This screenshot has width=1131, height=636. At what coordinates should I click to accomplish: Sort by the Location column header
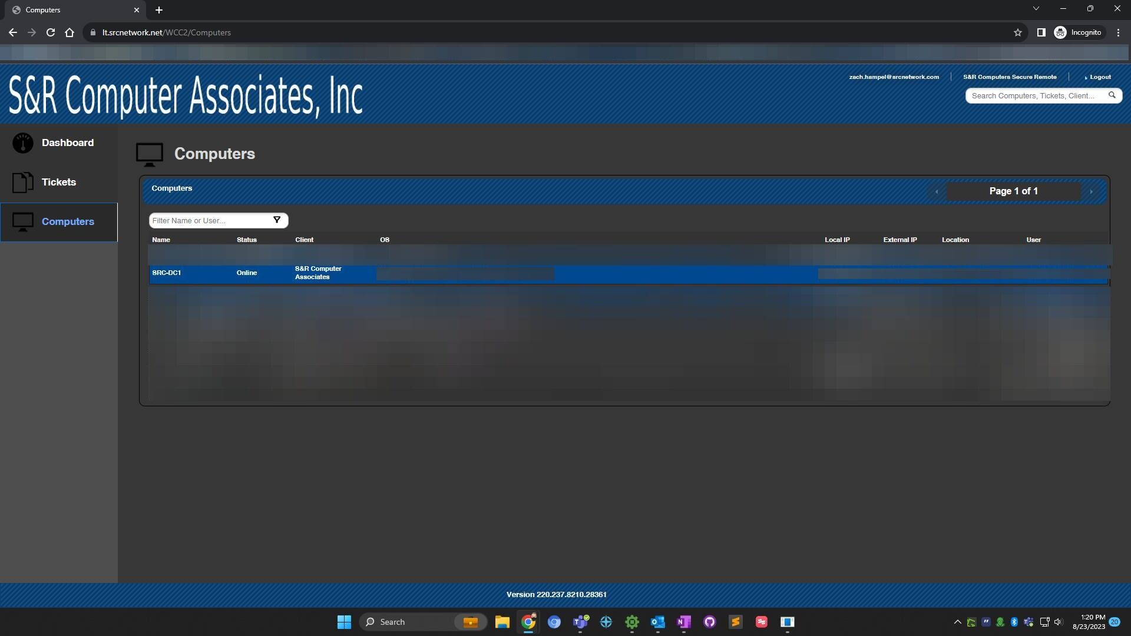coord(955,240)
